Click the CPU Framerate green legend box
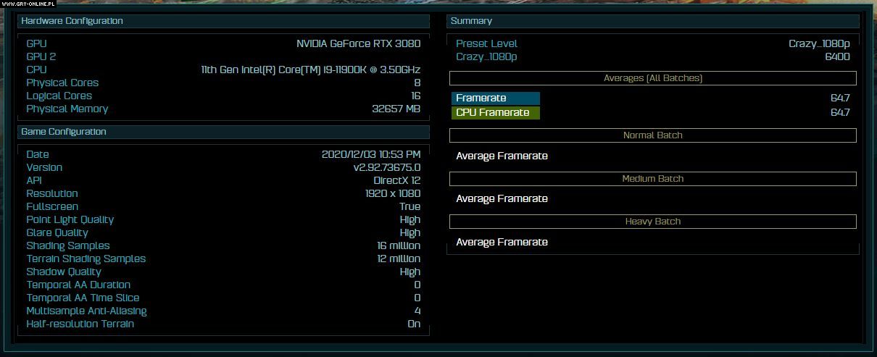877x357 pixels. [495, 113]
